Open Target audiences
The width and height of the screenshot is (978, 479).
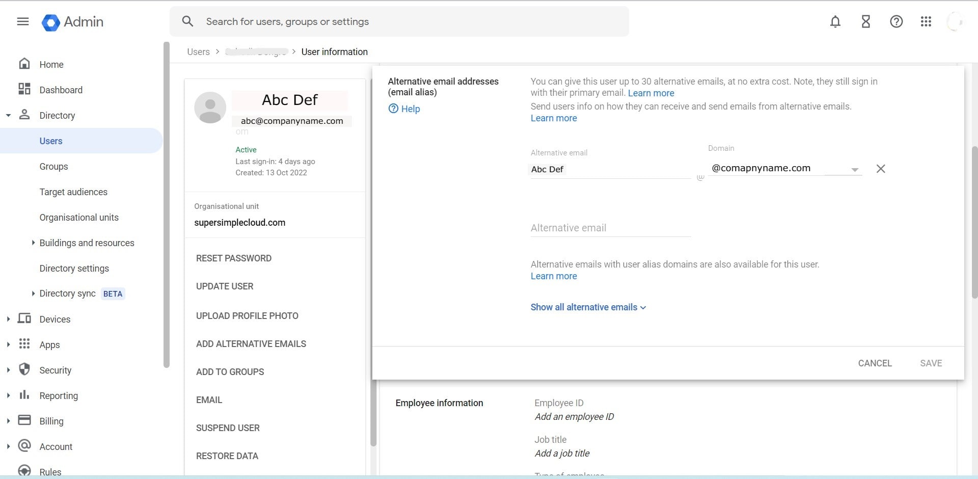point(73,192)
